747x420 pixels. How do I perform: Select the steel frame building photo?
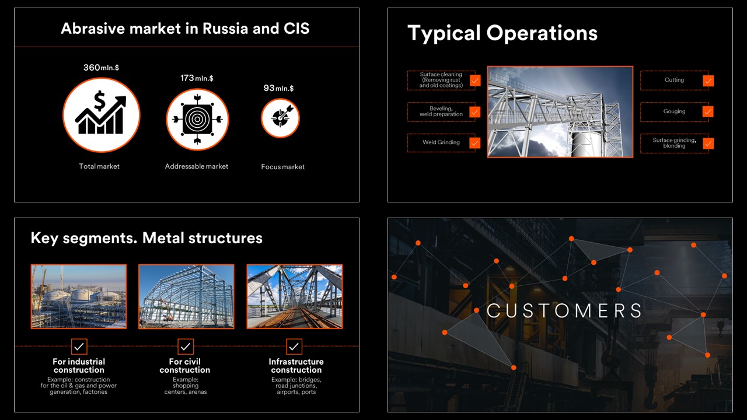coord(186,296)
